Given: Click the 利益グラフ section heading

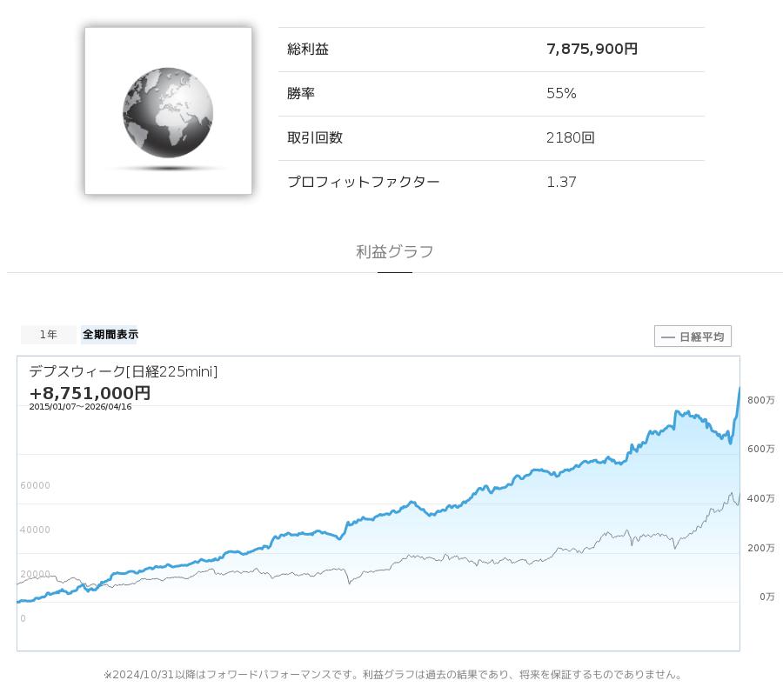Looking at the screenshot, I should pos(394,252).
